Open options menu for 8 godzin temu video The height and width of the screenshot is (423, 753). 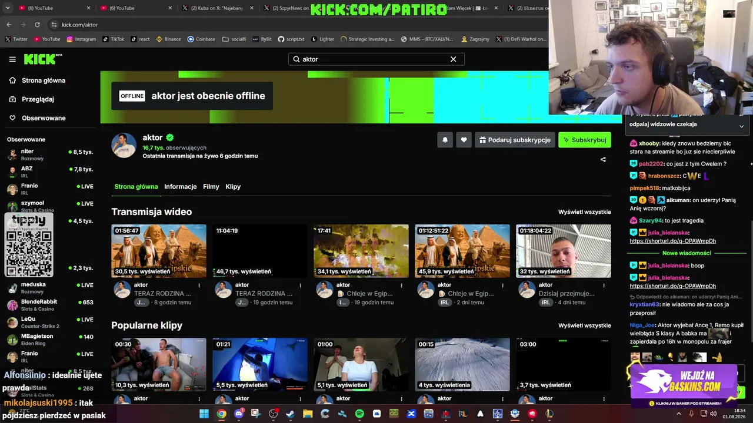point(199,286)
